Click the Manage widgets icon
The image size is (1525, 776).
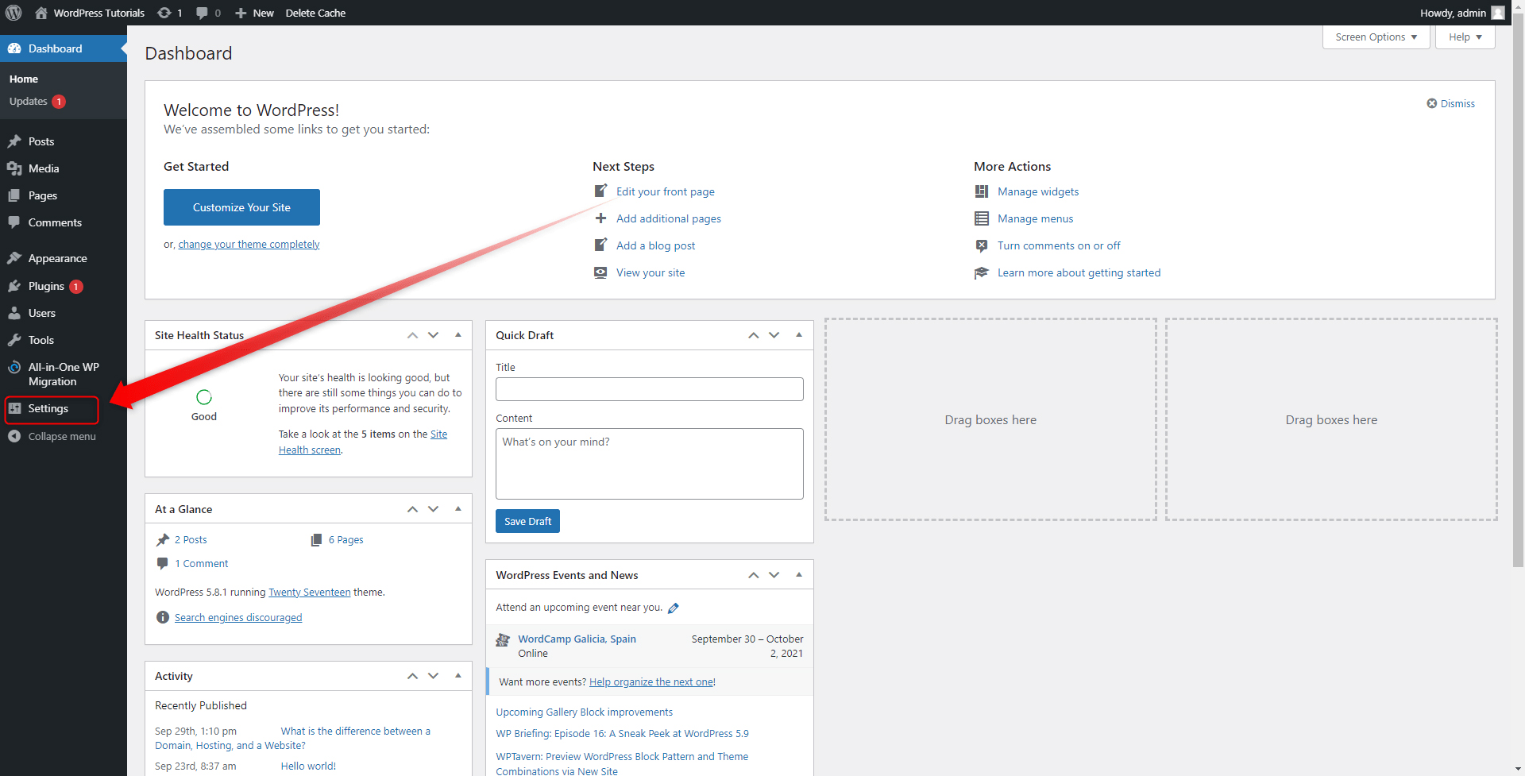point(982,191)
